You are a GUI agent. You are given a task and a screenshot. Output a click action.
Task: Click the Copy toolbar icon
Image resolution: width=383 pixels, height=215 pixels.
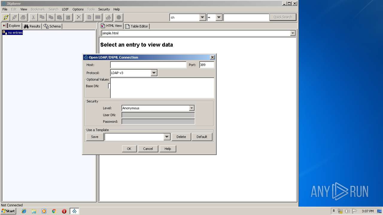[42, 17]
